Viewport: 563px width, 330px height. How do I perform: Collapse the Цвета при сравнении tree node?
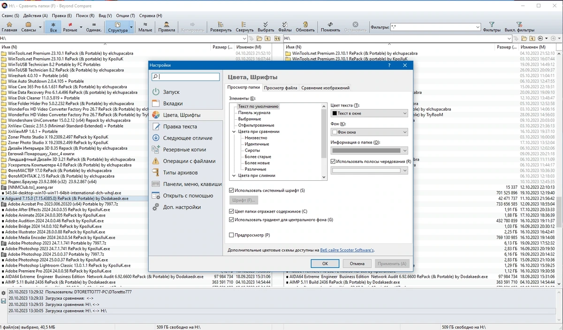click(234, 131)
